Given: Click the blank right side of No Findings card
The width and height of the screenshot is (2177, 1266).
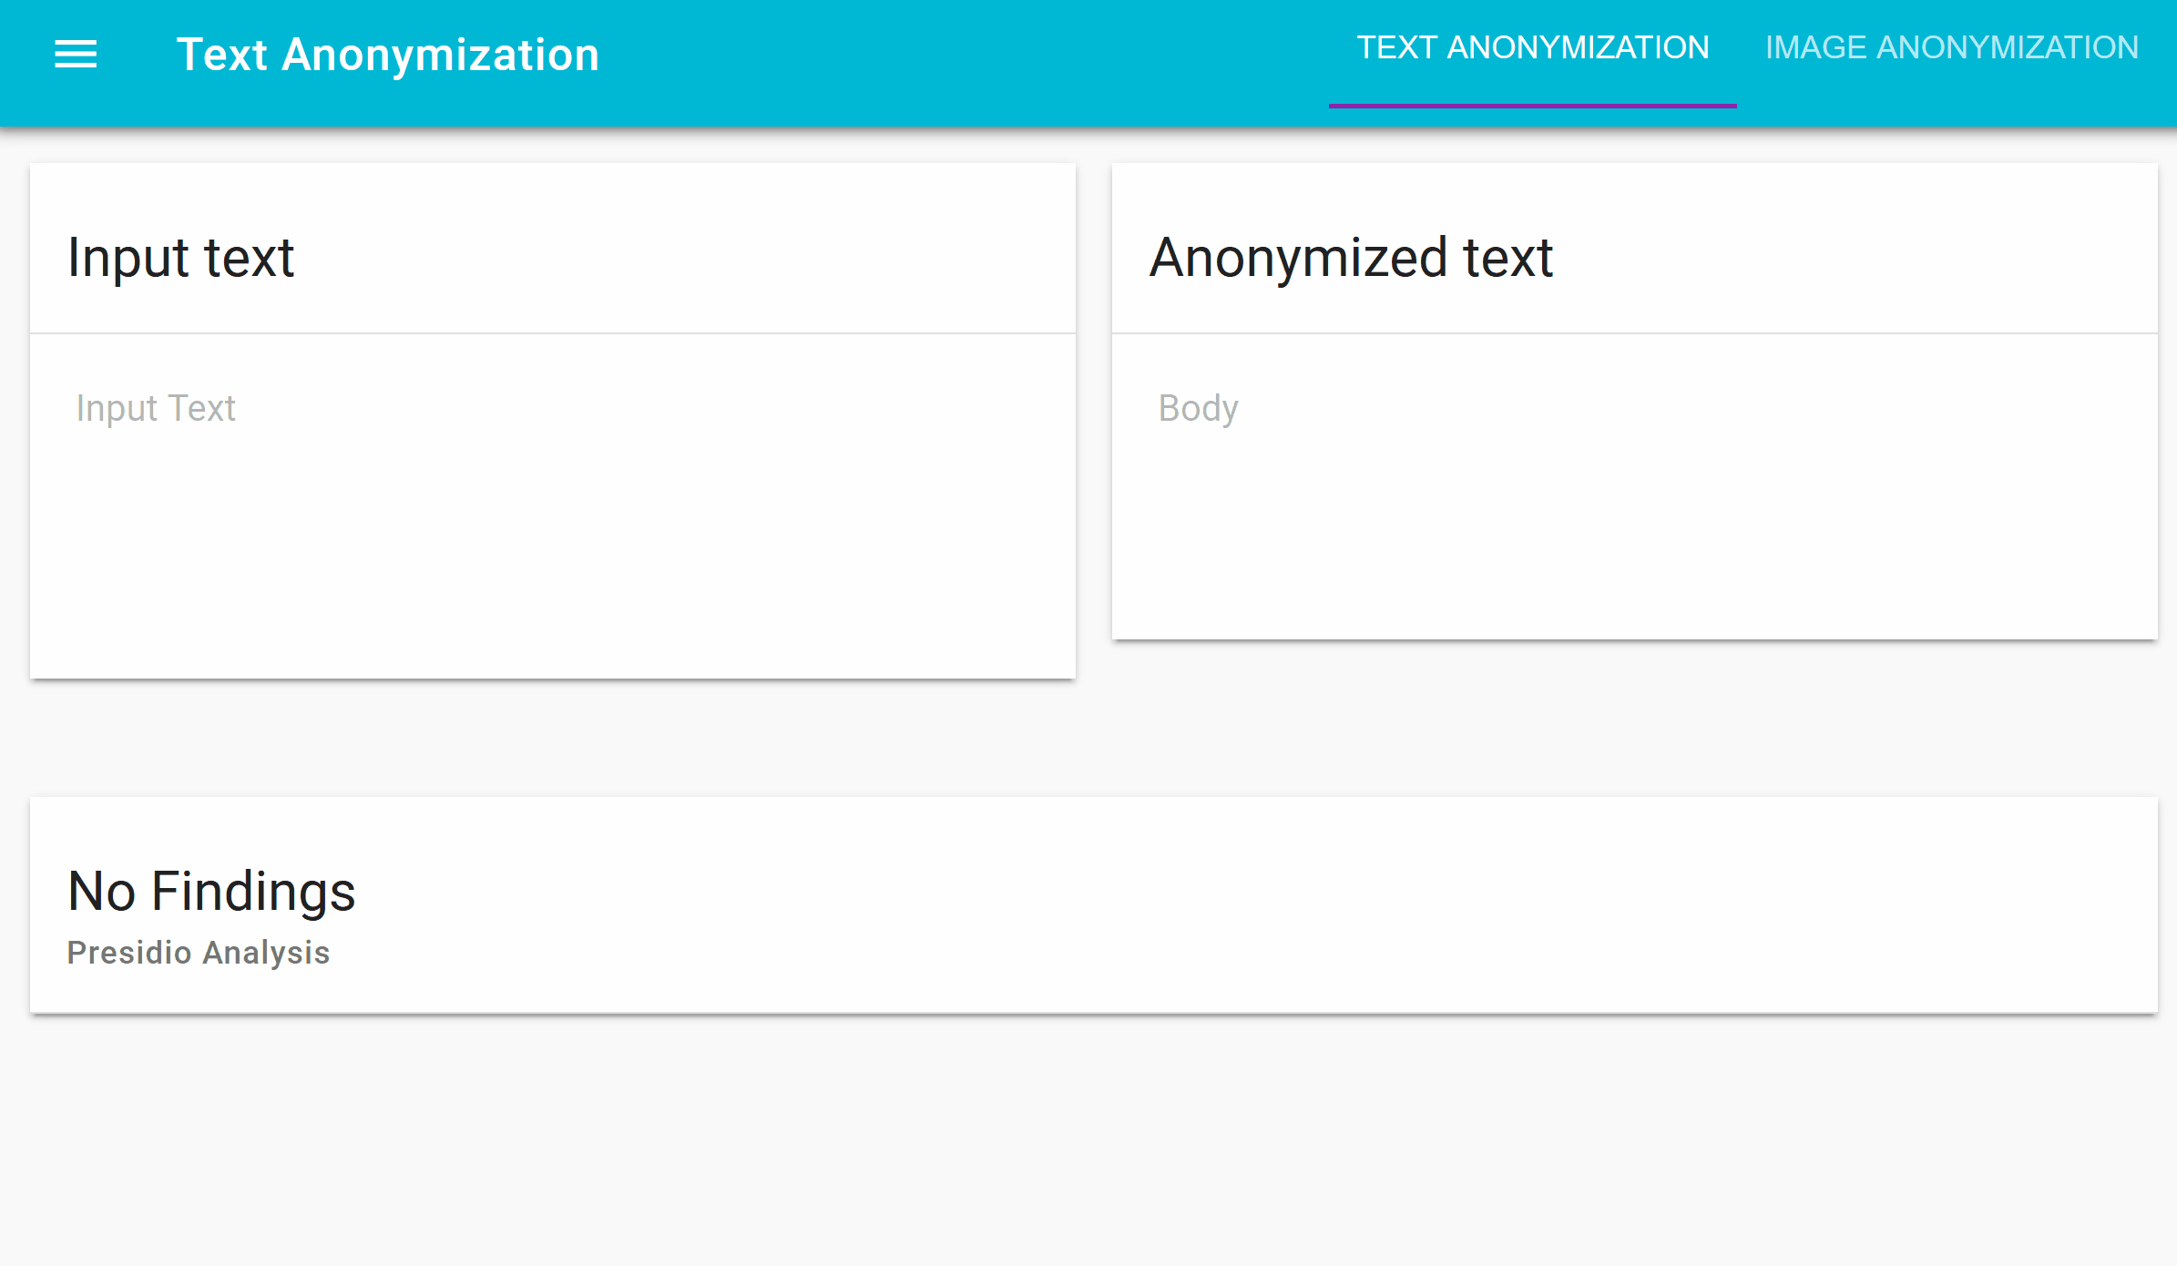Looking at the screenshot, I should pyautogui.click(x=1366, y=906).
